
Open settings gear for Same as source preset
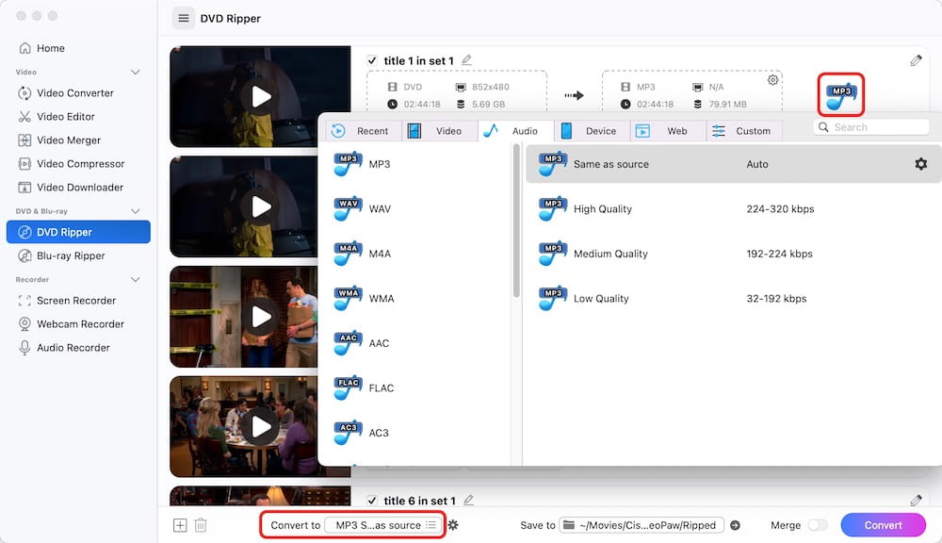click(920, 164)
